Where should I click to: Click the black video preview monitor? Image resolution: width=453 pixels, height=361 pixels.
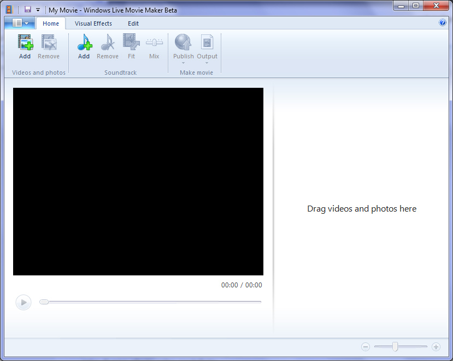(138, 182)
